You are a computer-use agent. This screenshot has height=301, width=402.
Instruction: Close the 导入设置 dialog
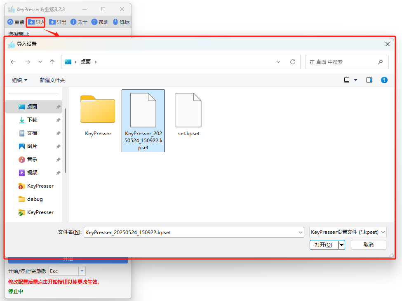click(388, 44)
